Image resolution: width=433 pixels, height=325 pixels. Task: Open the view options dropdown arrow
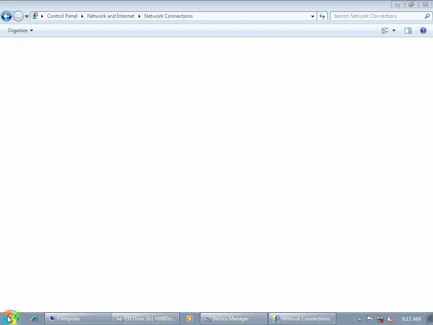(x=394, y=30)
